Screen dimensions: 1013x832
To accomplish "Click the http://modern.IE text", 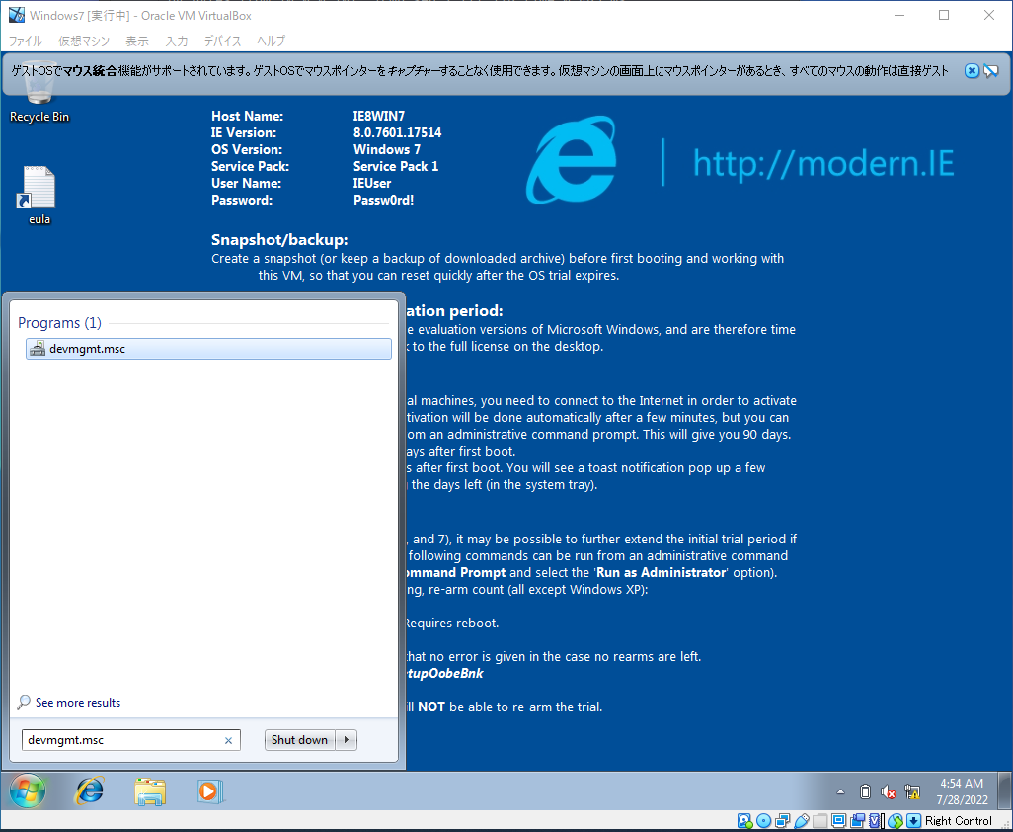I will click(x=823, y=163).
